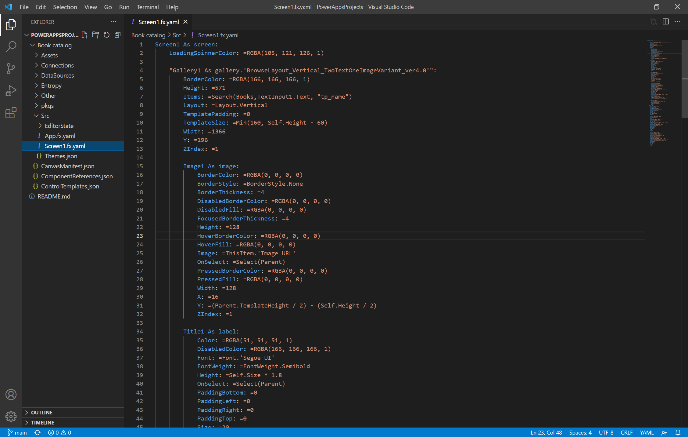Open the Run and Debug view
Screen dimensions: 688x437
click(11, 91)
